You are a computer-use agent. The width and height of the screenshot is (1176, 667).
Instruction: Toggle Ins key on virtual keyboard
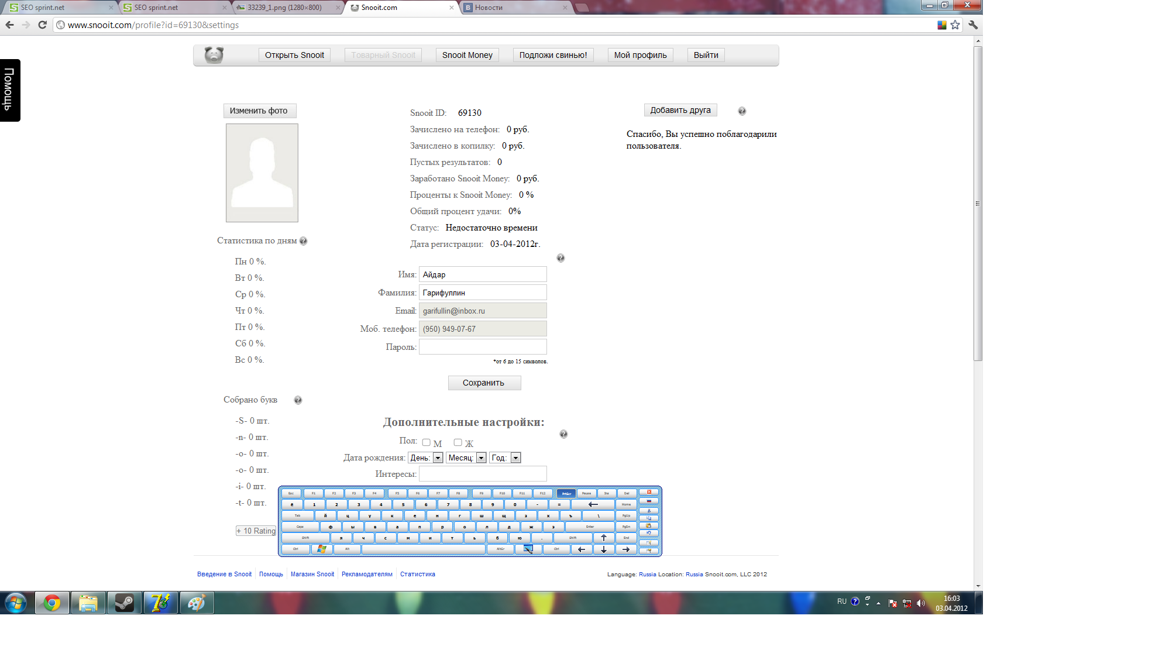606,493
